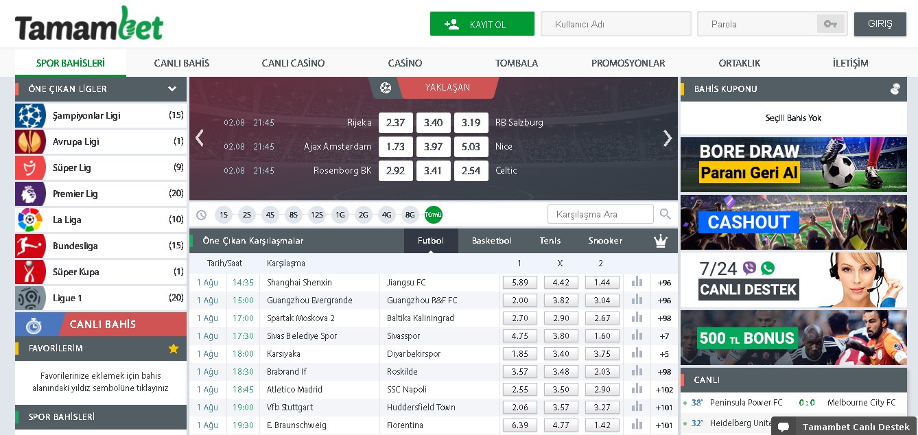Click the Ligue 1 logo icon
This screenshot has height=435, width=918.
point(30,298)
